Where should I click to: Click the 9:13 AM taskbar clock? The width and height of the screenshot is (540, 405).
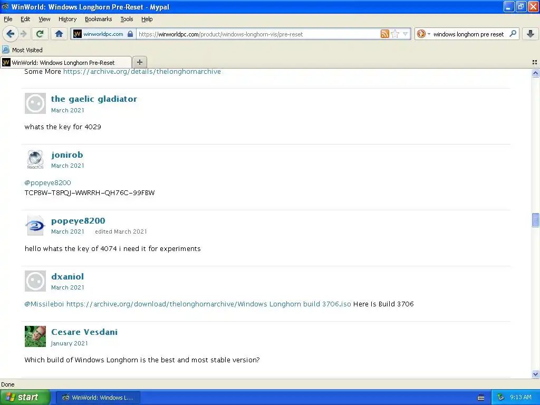coord(520,397)
